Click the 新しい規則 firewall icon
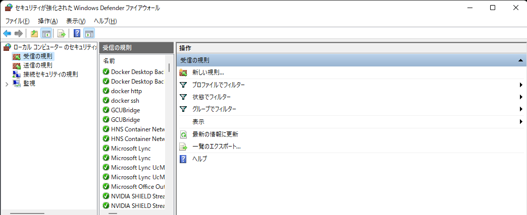The width and height of the screenshot is (527, 215). 183,73
